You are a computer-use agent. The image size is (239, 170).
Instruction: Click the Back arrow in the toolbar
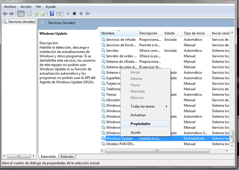click(x=5, y=13)
